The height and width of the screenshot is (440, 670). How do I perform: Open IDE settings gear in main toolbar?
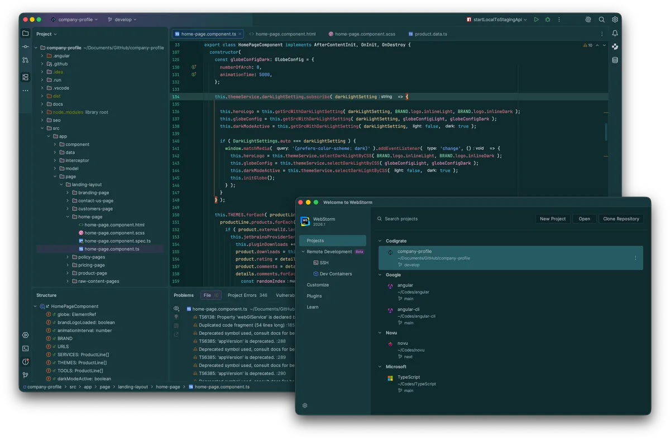[x=615, y=20]
